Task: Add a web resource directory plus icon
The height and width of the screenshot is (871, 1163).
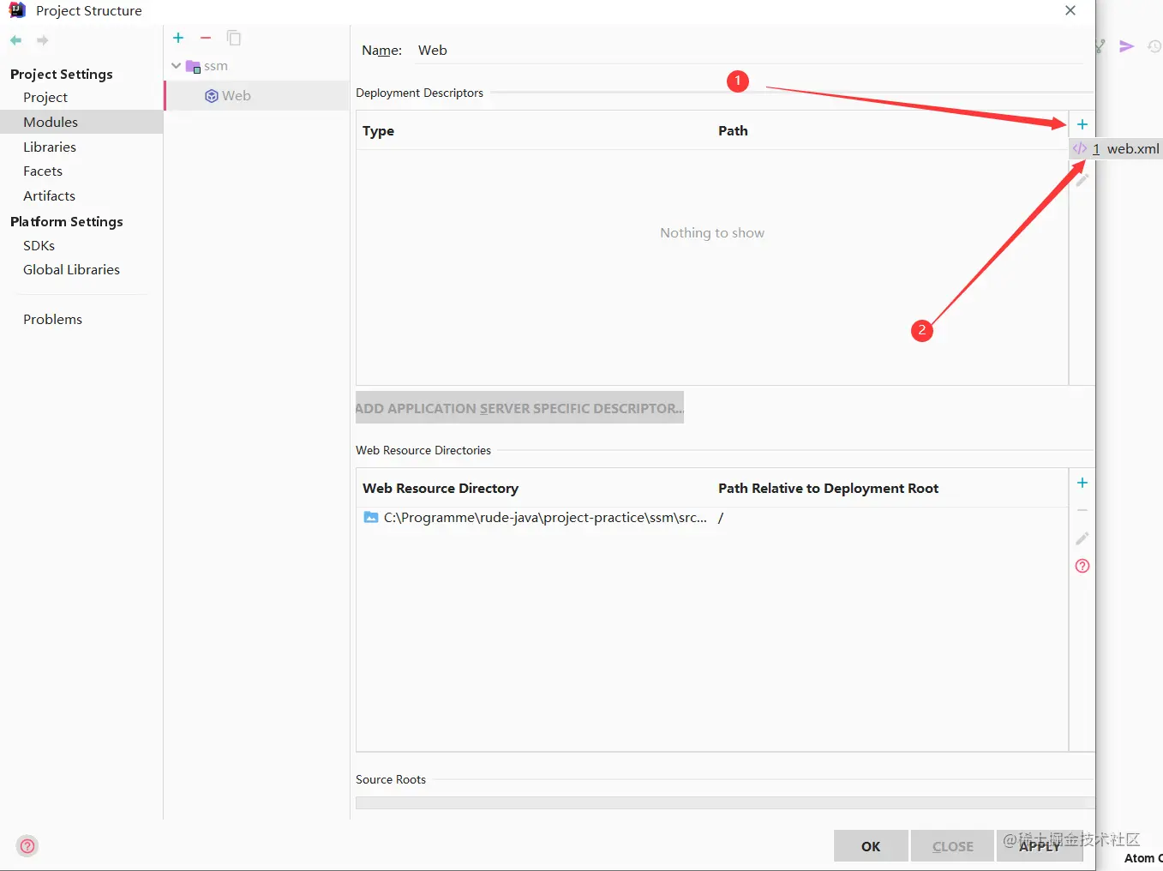Action: pos(1082,483)
